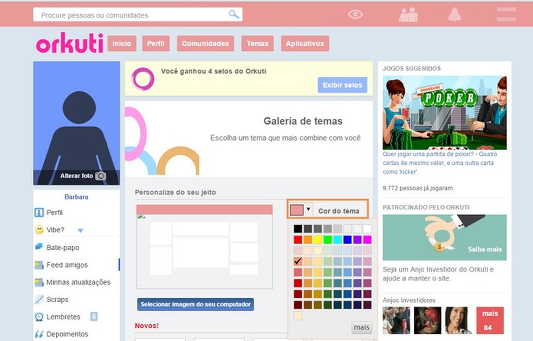Image resolution: width=533 pixels, height=341 pixels.
Task: Click the Novos! heading text
Action: [x=146, y=326]
